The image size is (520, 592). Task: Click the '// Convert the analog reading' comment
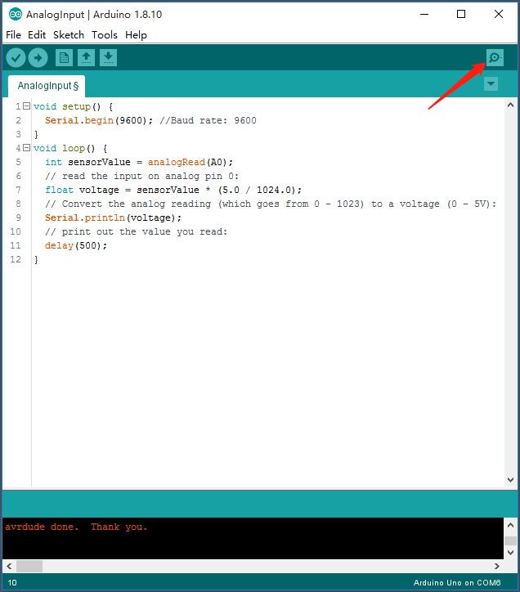point(128,204)
